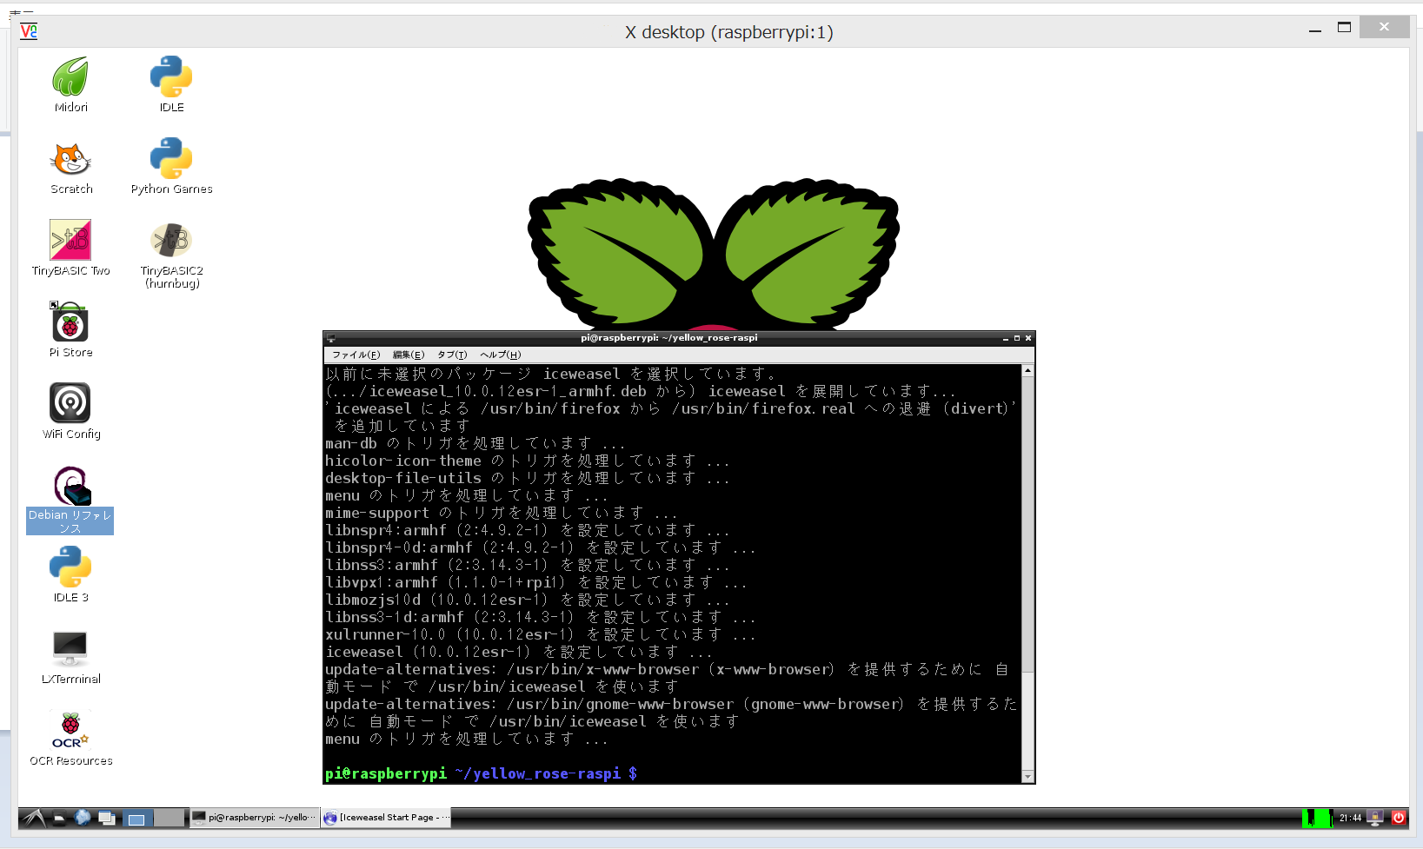
Task: Click the 'libnspr4-0d:armhf' line in terminal
Action: 541,547
